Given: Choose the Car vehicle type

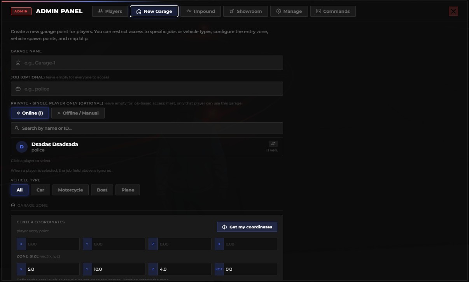Looking at the screenshot, I should tap(40, 190).
